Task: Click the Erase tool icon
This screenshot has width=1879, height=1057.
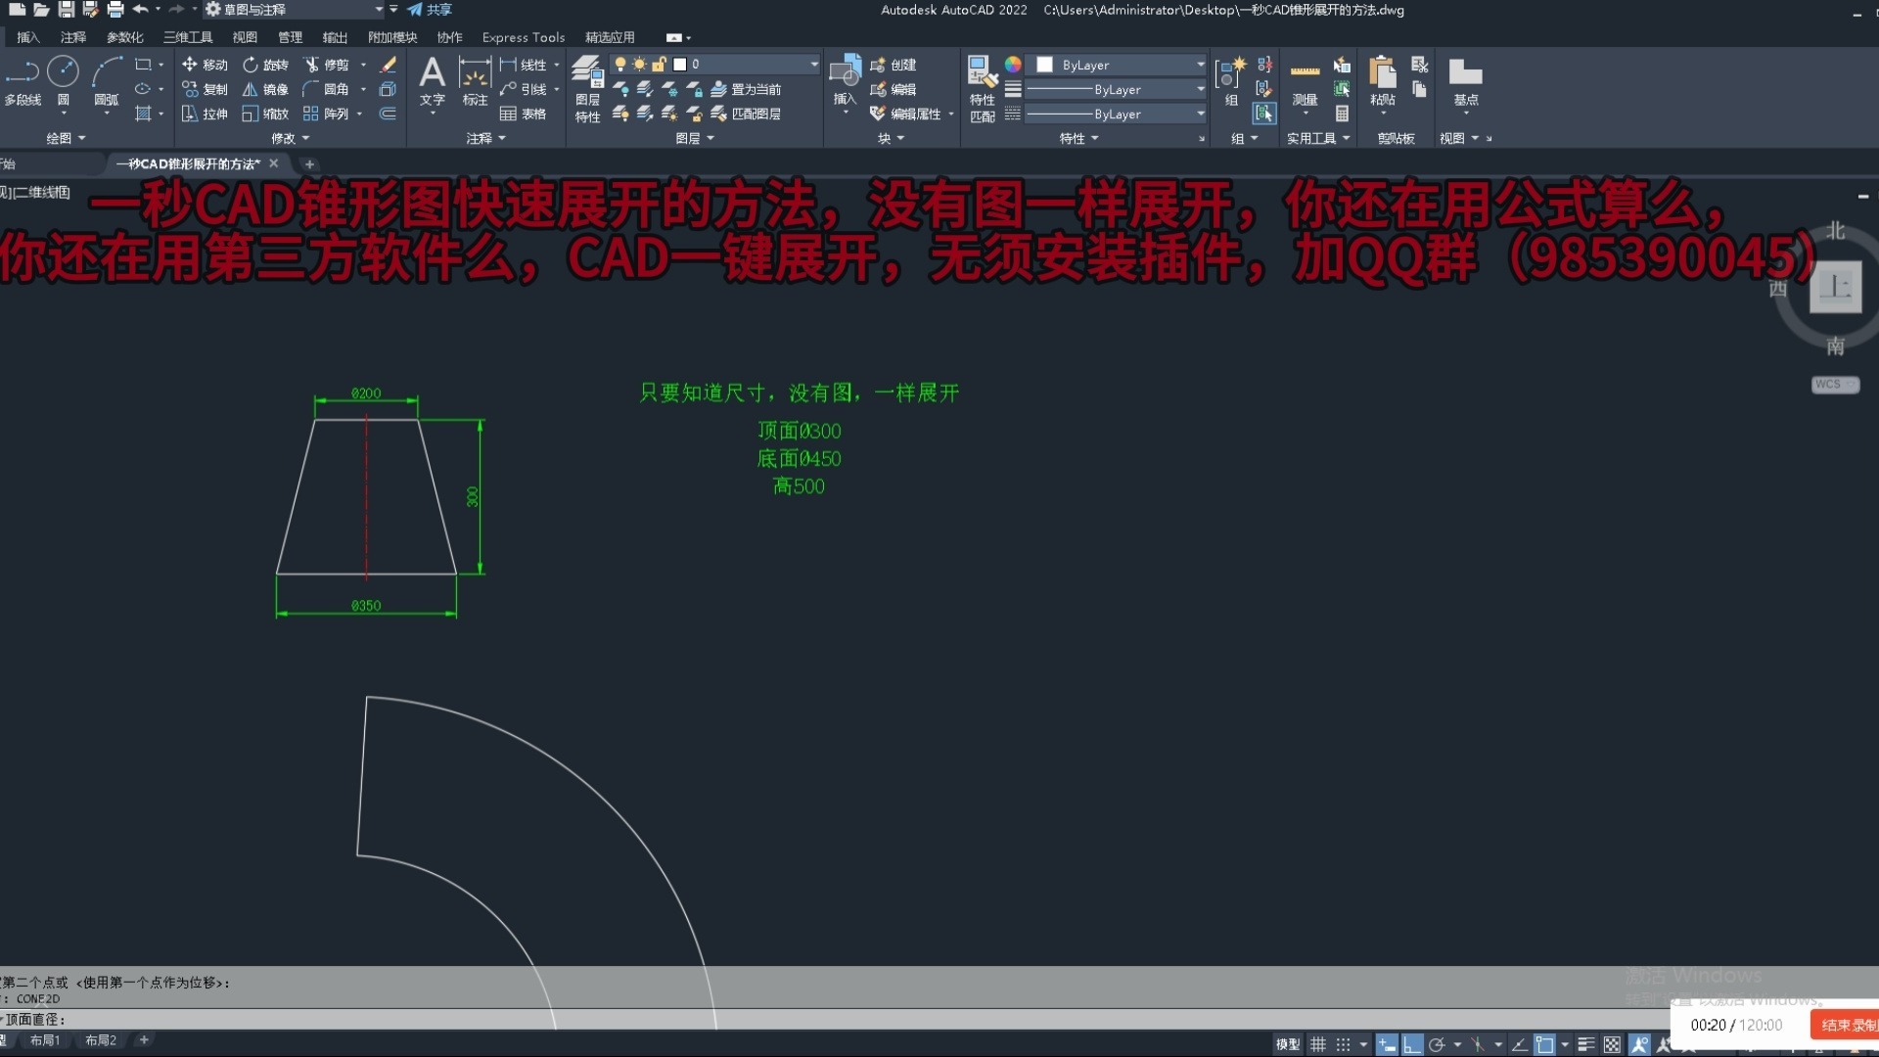Action: click(x=388, y=65)
